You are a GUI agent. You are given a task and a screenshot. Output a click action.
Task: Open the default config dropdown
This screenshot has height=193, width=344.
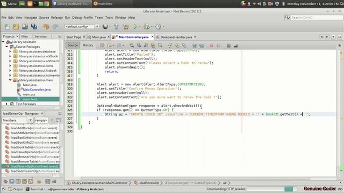click(97, 26)
